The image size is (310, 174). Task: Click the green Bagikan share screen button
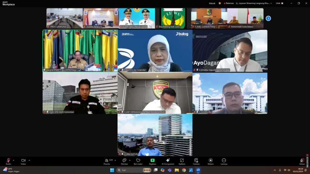coord(153,161)
